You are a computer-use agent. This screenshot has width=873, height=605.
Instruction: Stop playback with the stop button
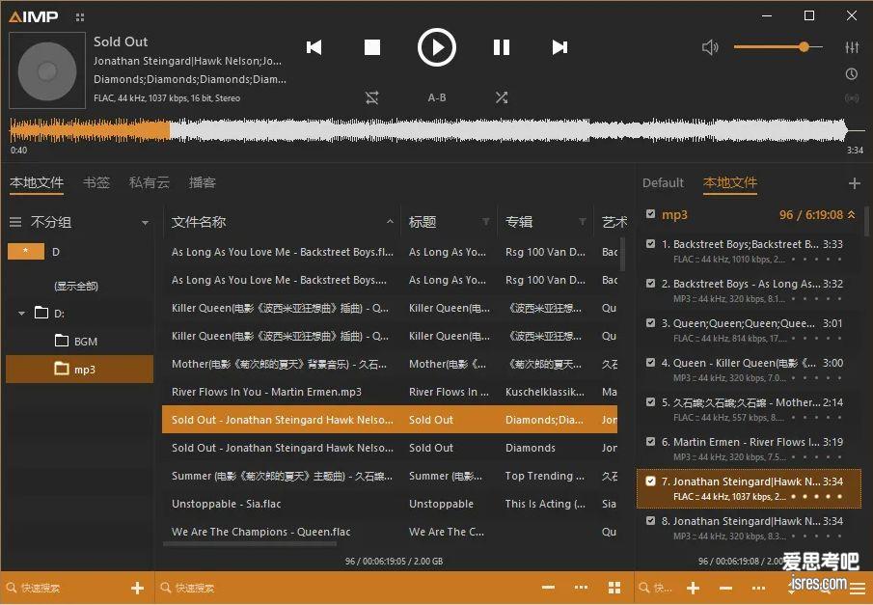coord(372,47)
